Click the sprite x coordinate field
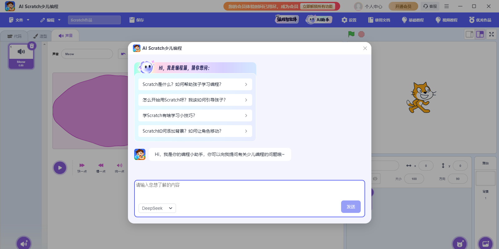This screenshot has width=499, height=249. pyautogui.click(x=426, y=166)
